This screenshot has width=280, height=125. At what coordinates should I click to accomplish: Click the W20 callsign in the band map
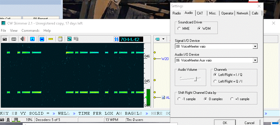click(x=165, y=59)
